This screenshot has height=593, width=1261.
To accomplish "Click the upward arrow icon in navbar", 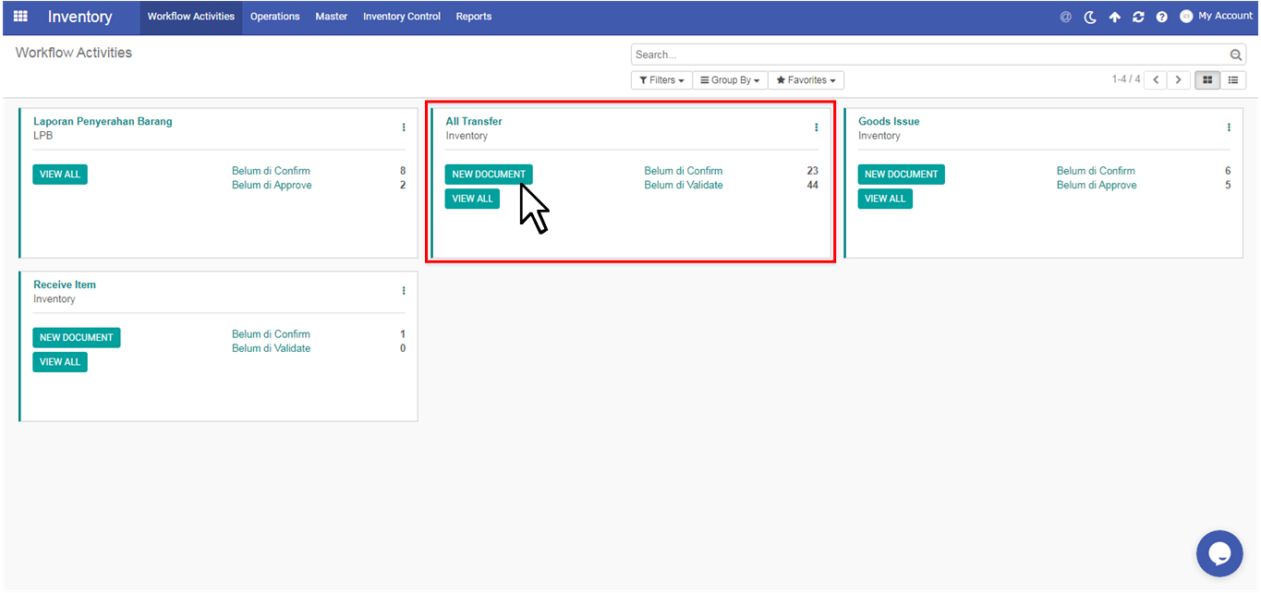I will (x=1114, y=17).
